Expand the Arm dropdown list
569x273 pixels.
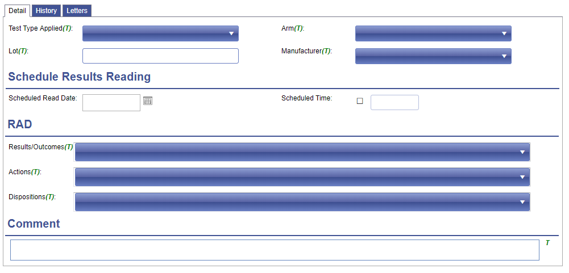[433, 33]
